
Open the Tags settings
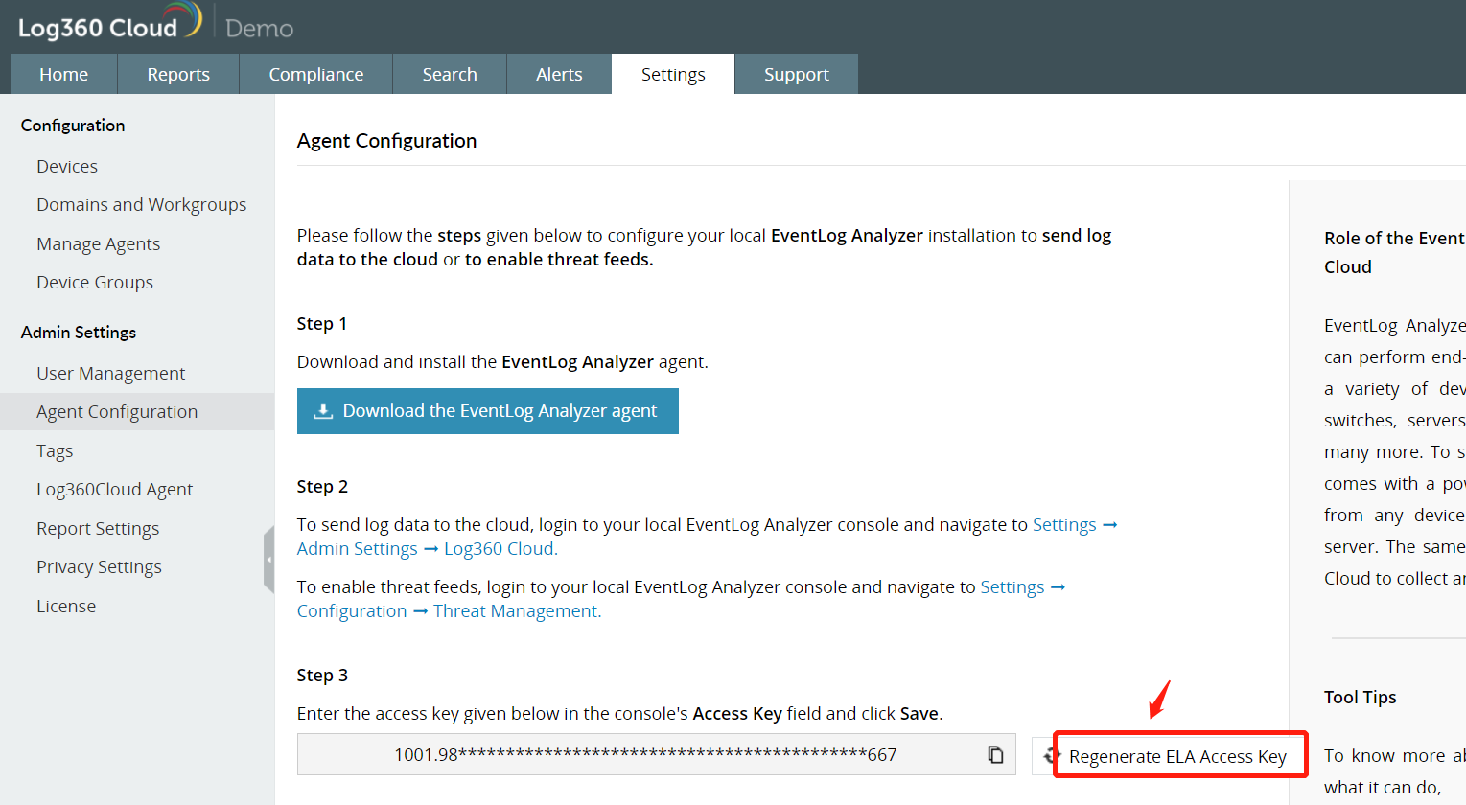tap(55, 450)
